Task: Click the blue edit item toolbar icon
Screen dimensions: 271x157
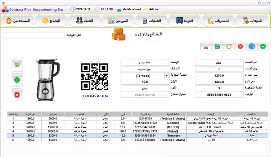Action: point(251,47)
